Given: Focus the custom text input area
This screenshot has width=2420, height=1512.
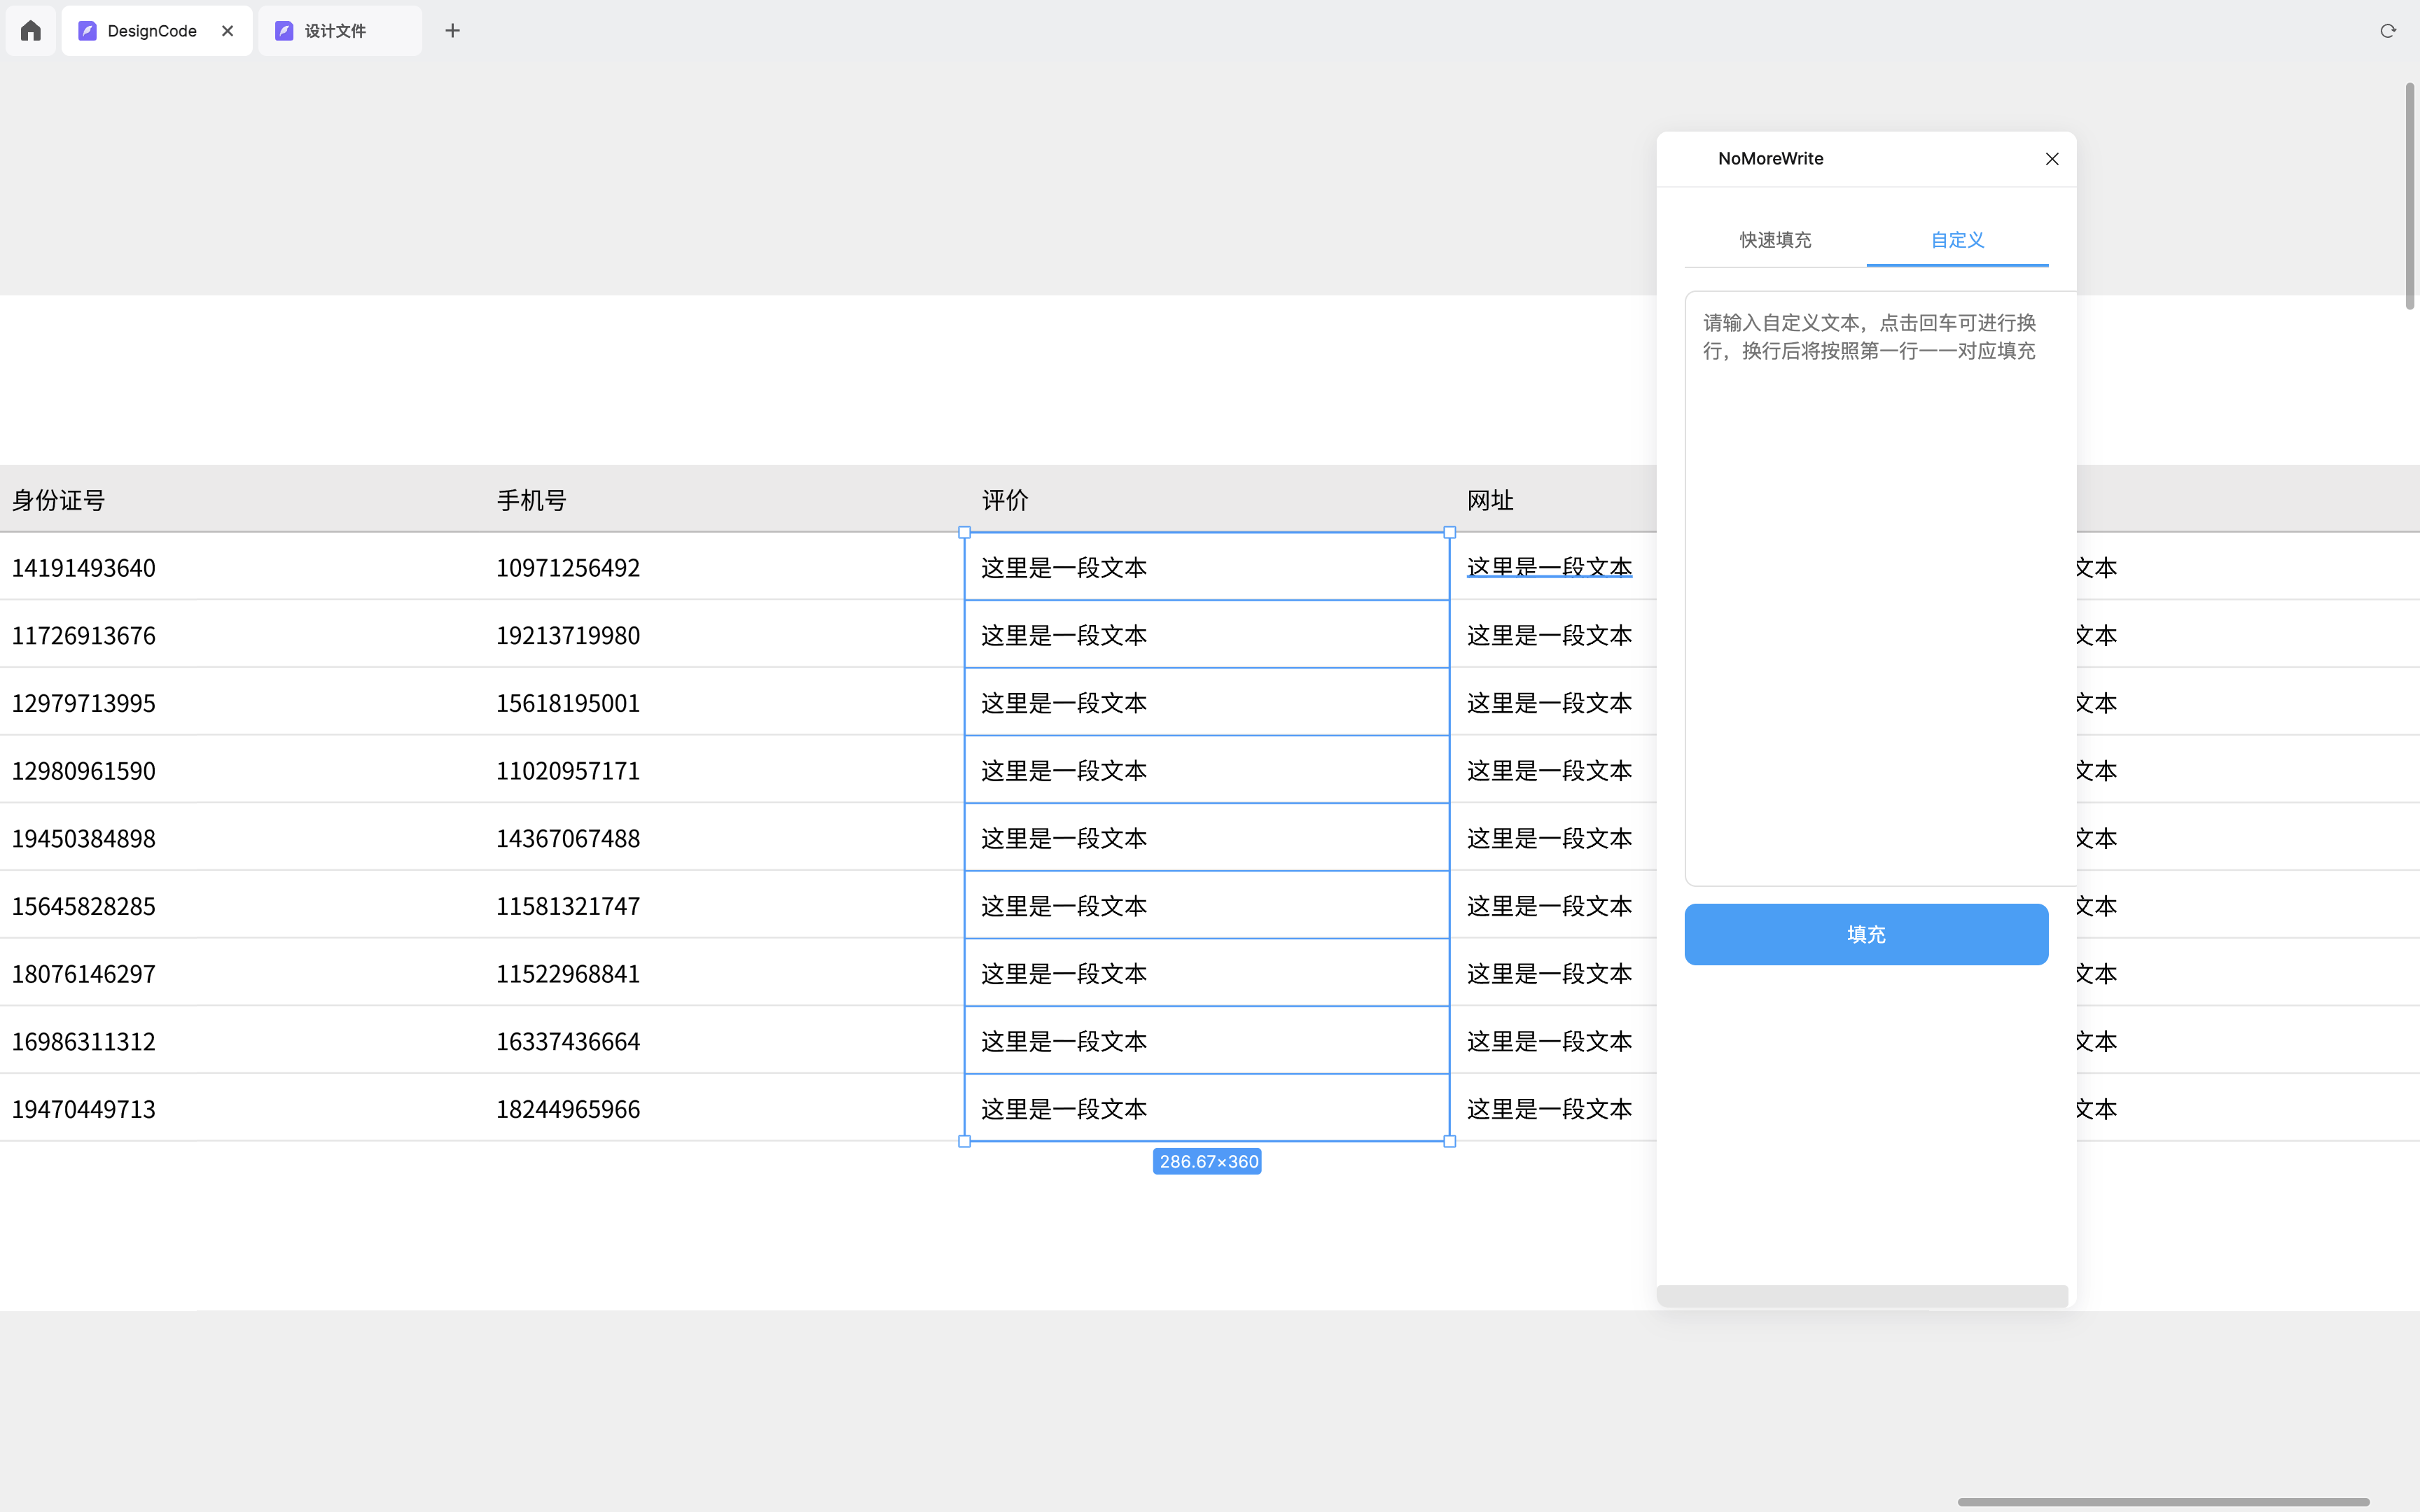Looking at the screenshot, I should pyautogui.click(x=1880, y=588).
